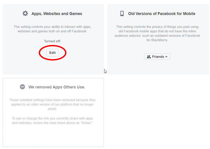Open the Friends audience selector dropdown
Screen dimensions: 210x149
[x=157, y=57]
